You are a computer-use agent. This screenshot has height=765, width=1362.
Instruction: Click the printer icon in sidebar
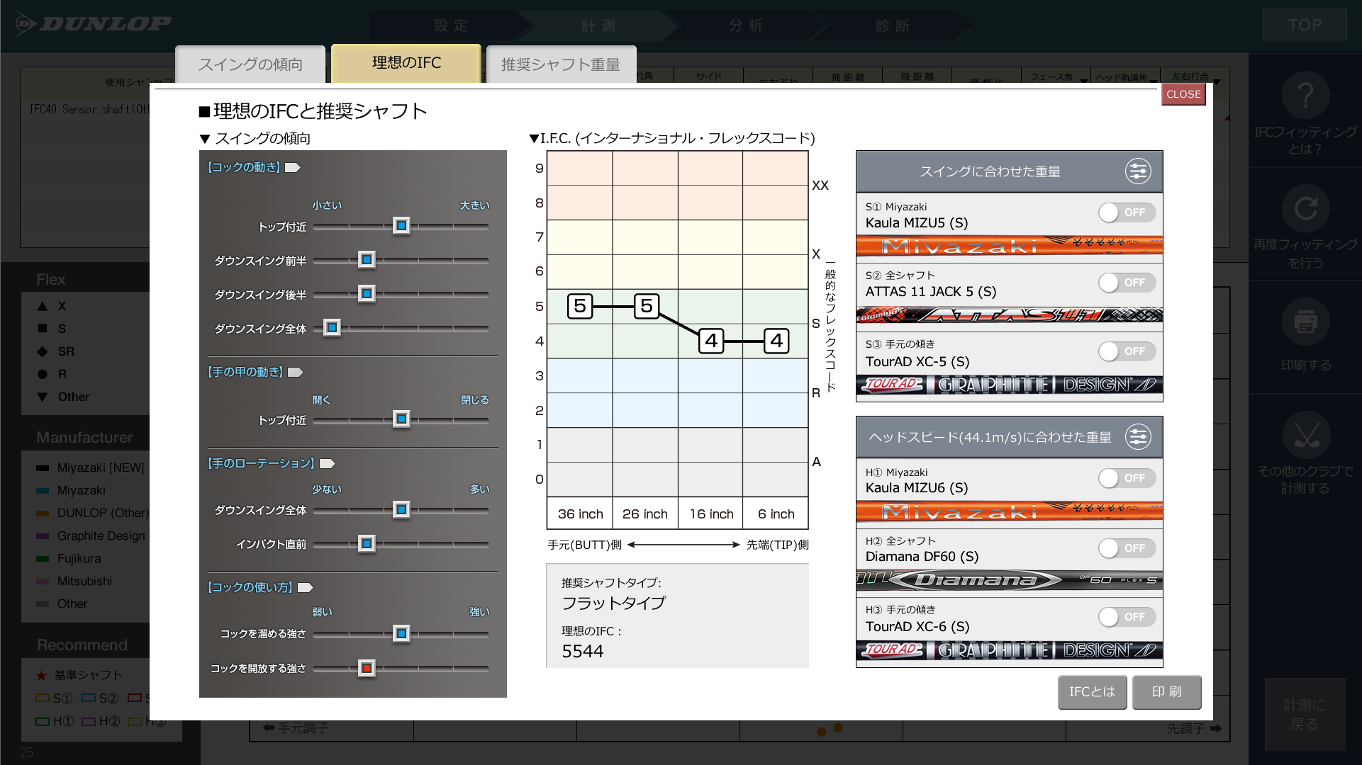[1305, 322]
